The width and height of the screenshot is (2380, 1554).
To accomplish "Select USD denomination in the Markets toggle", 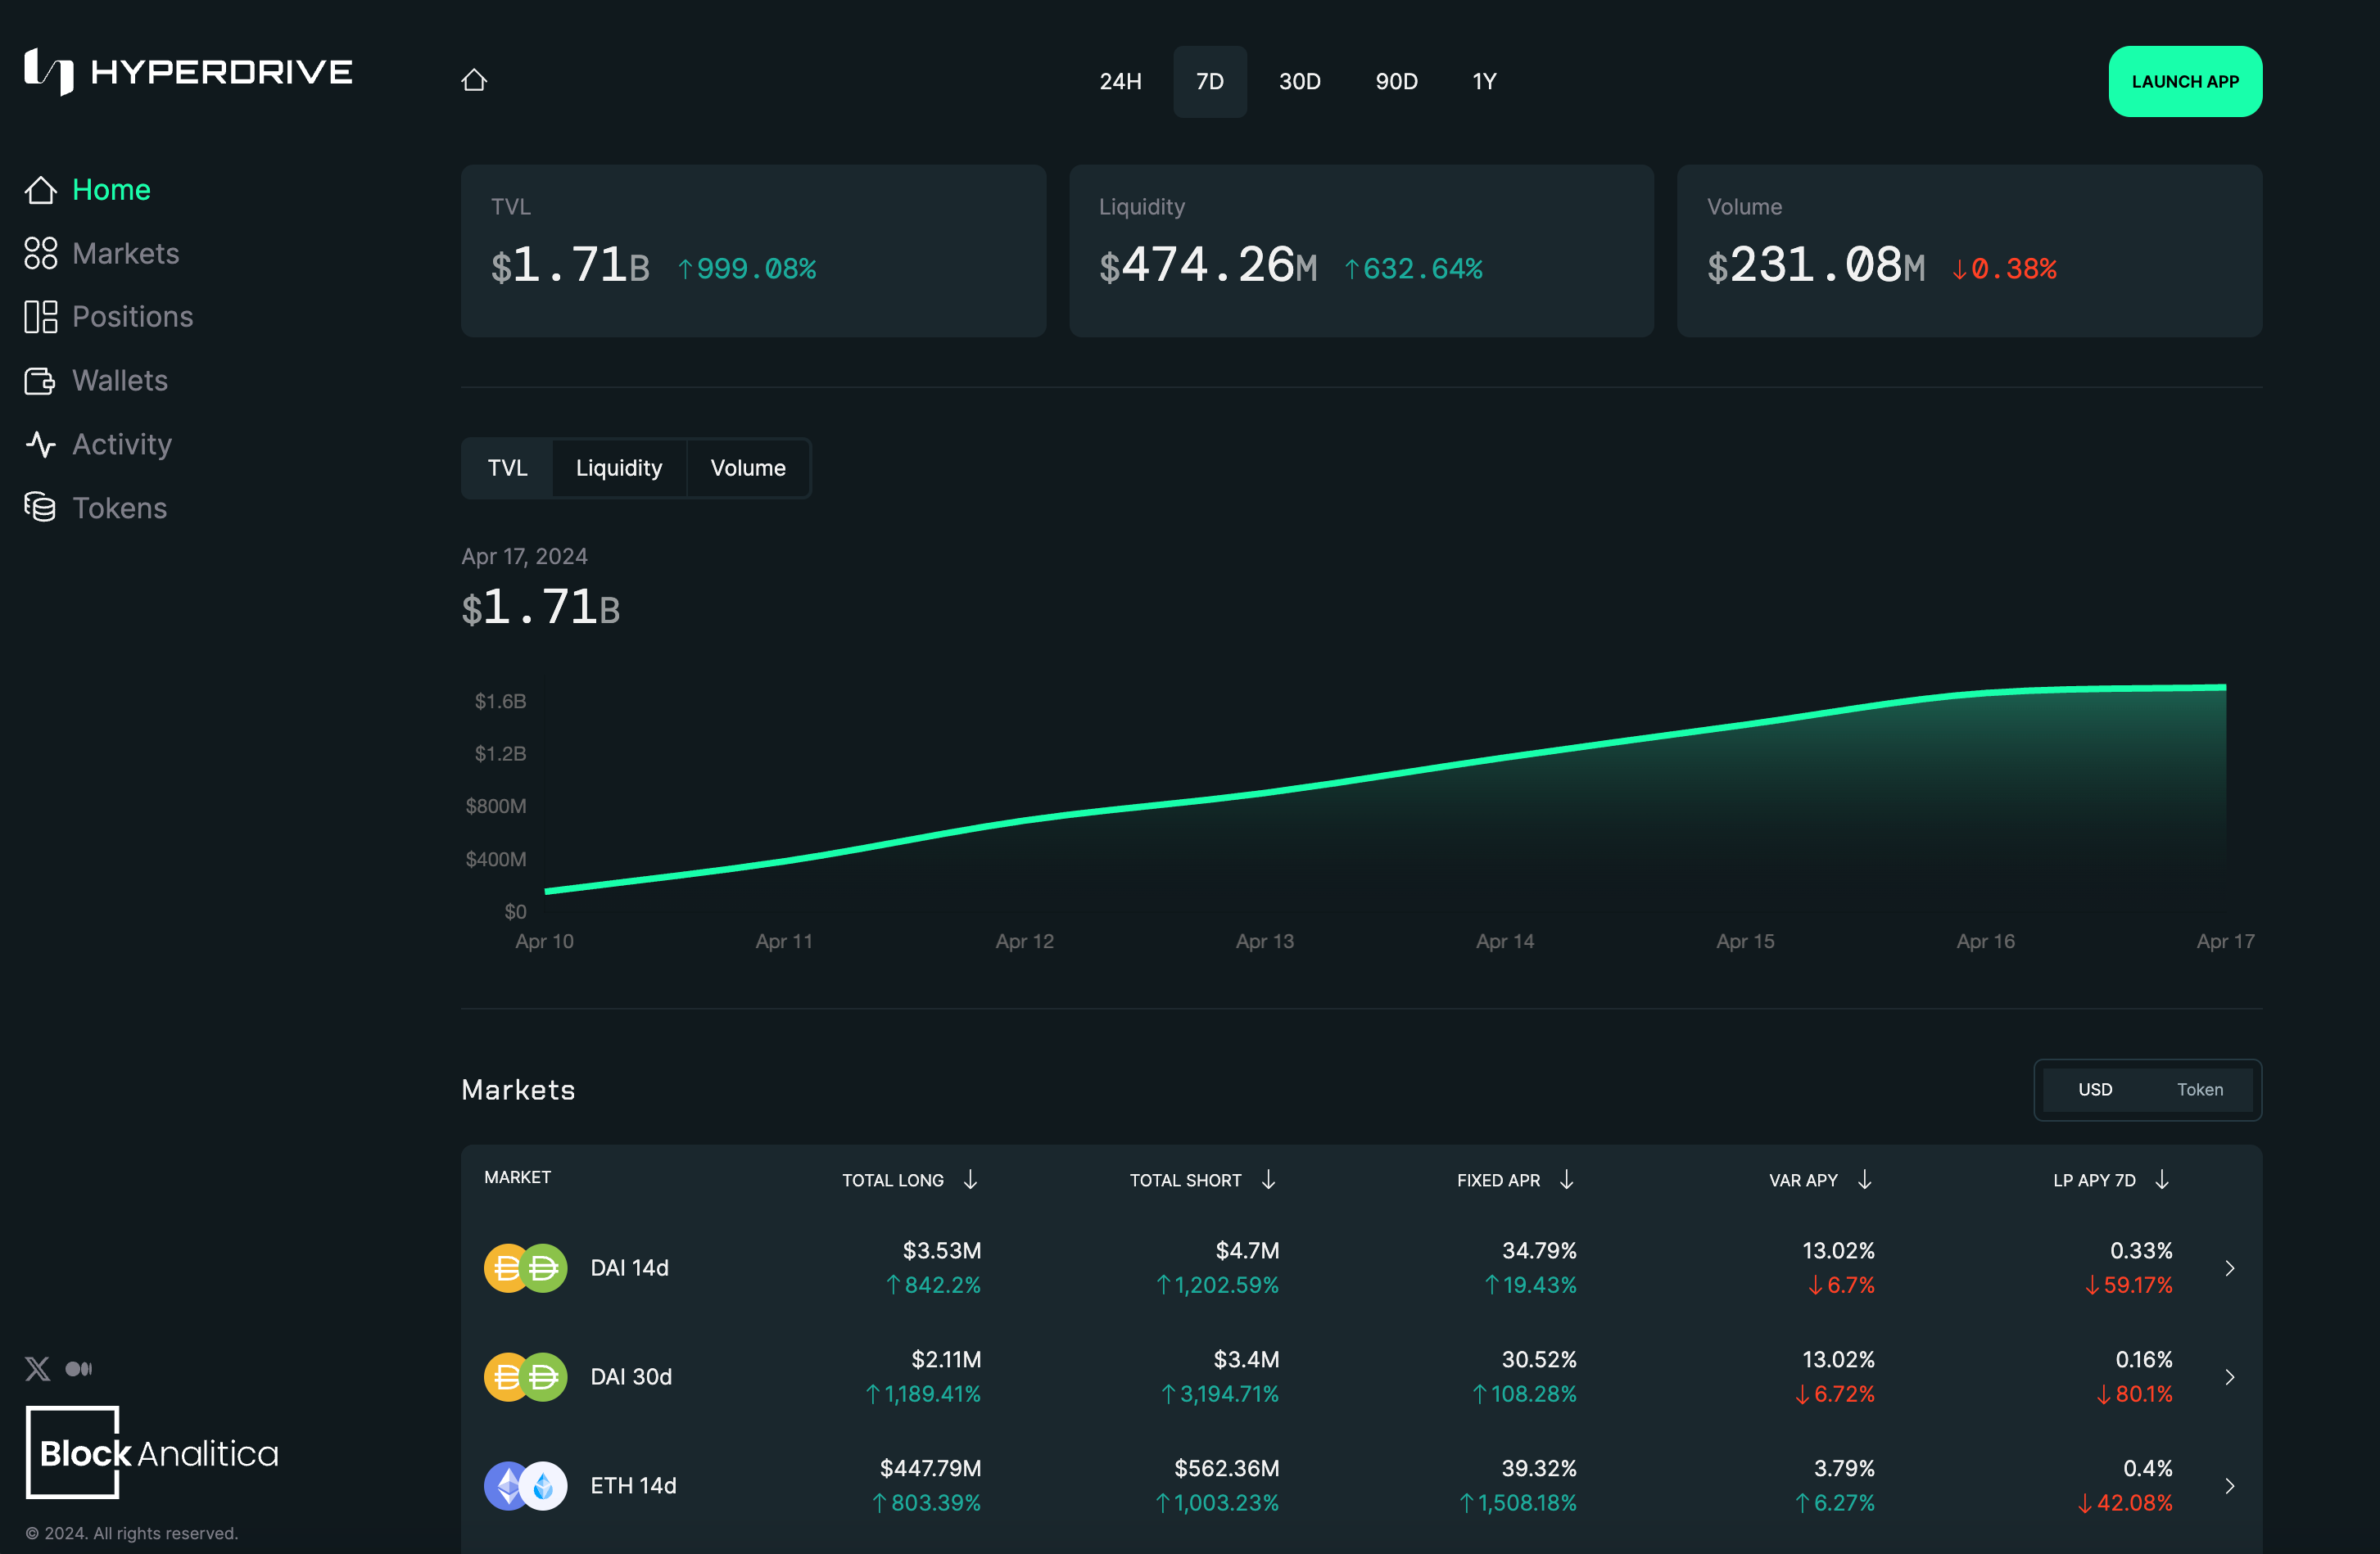I will [2095, 1089].
